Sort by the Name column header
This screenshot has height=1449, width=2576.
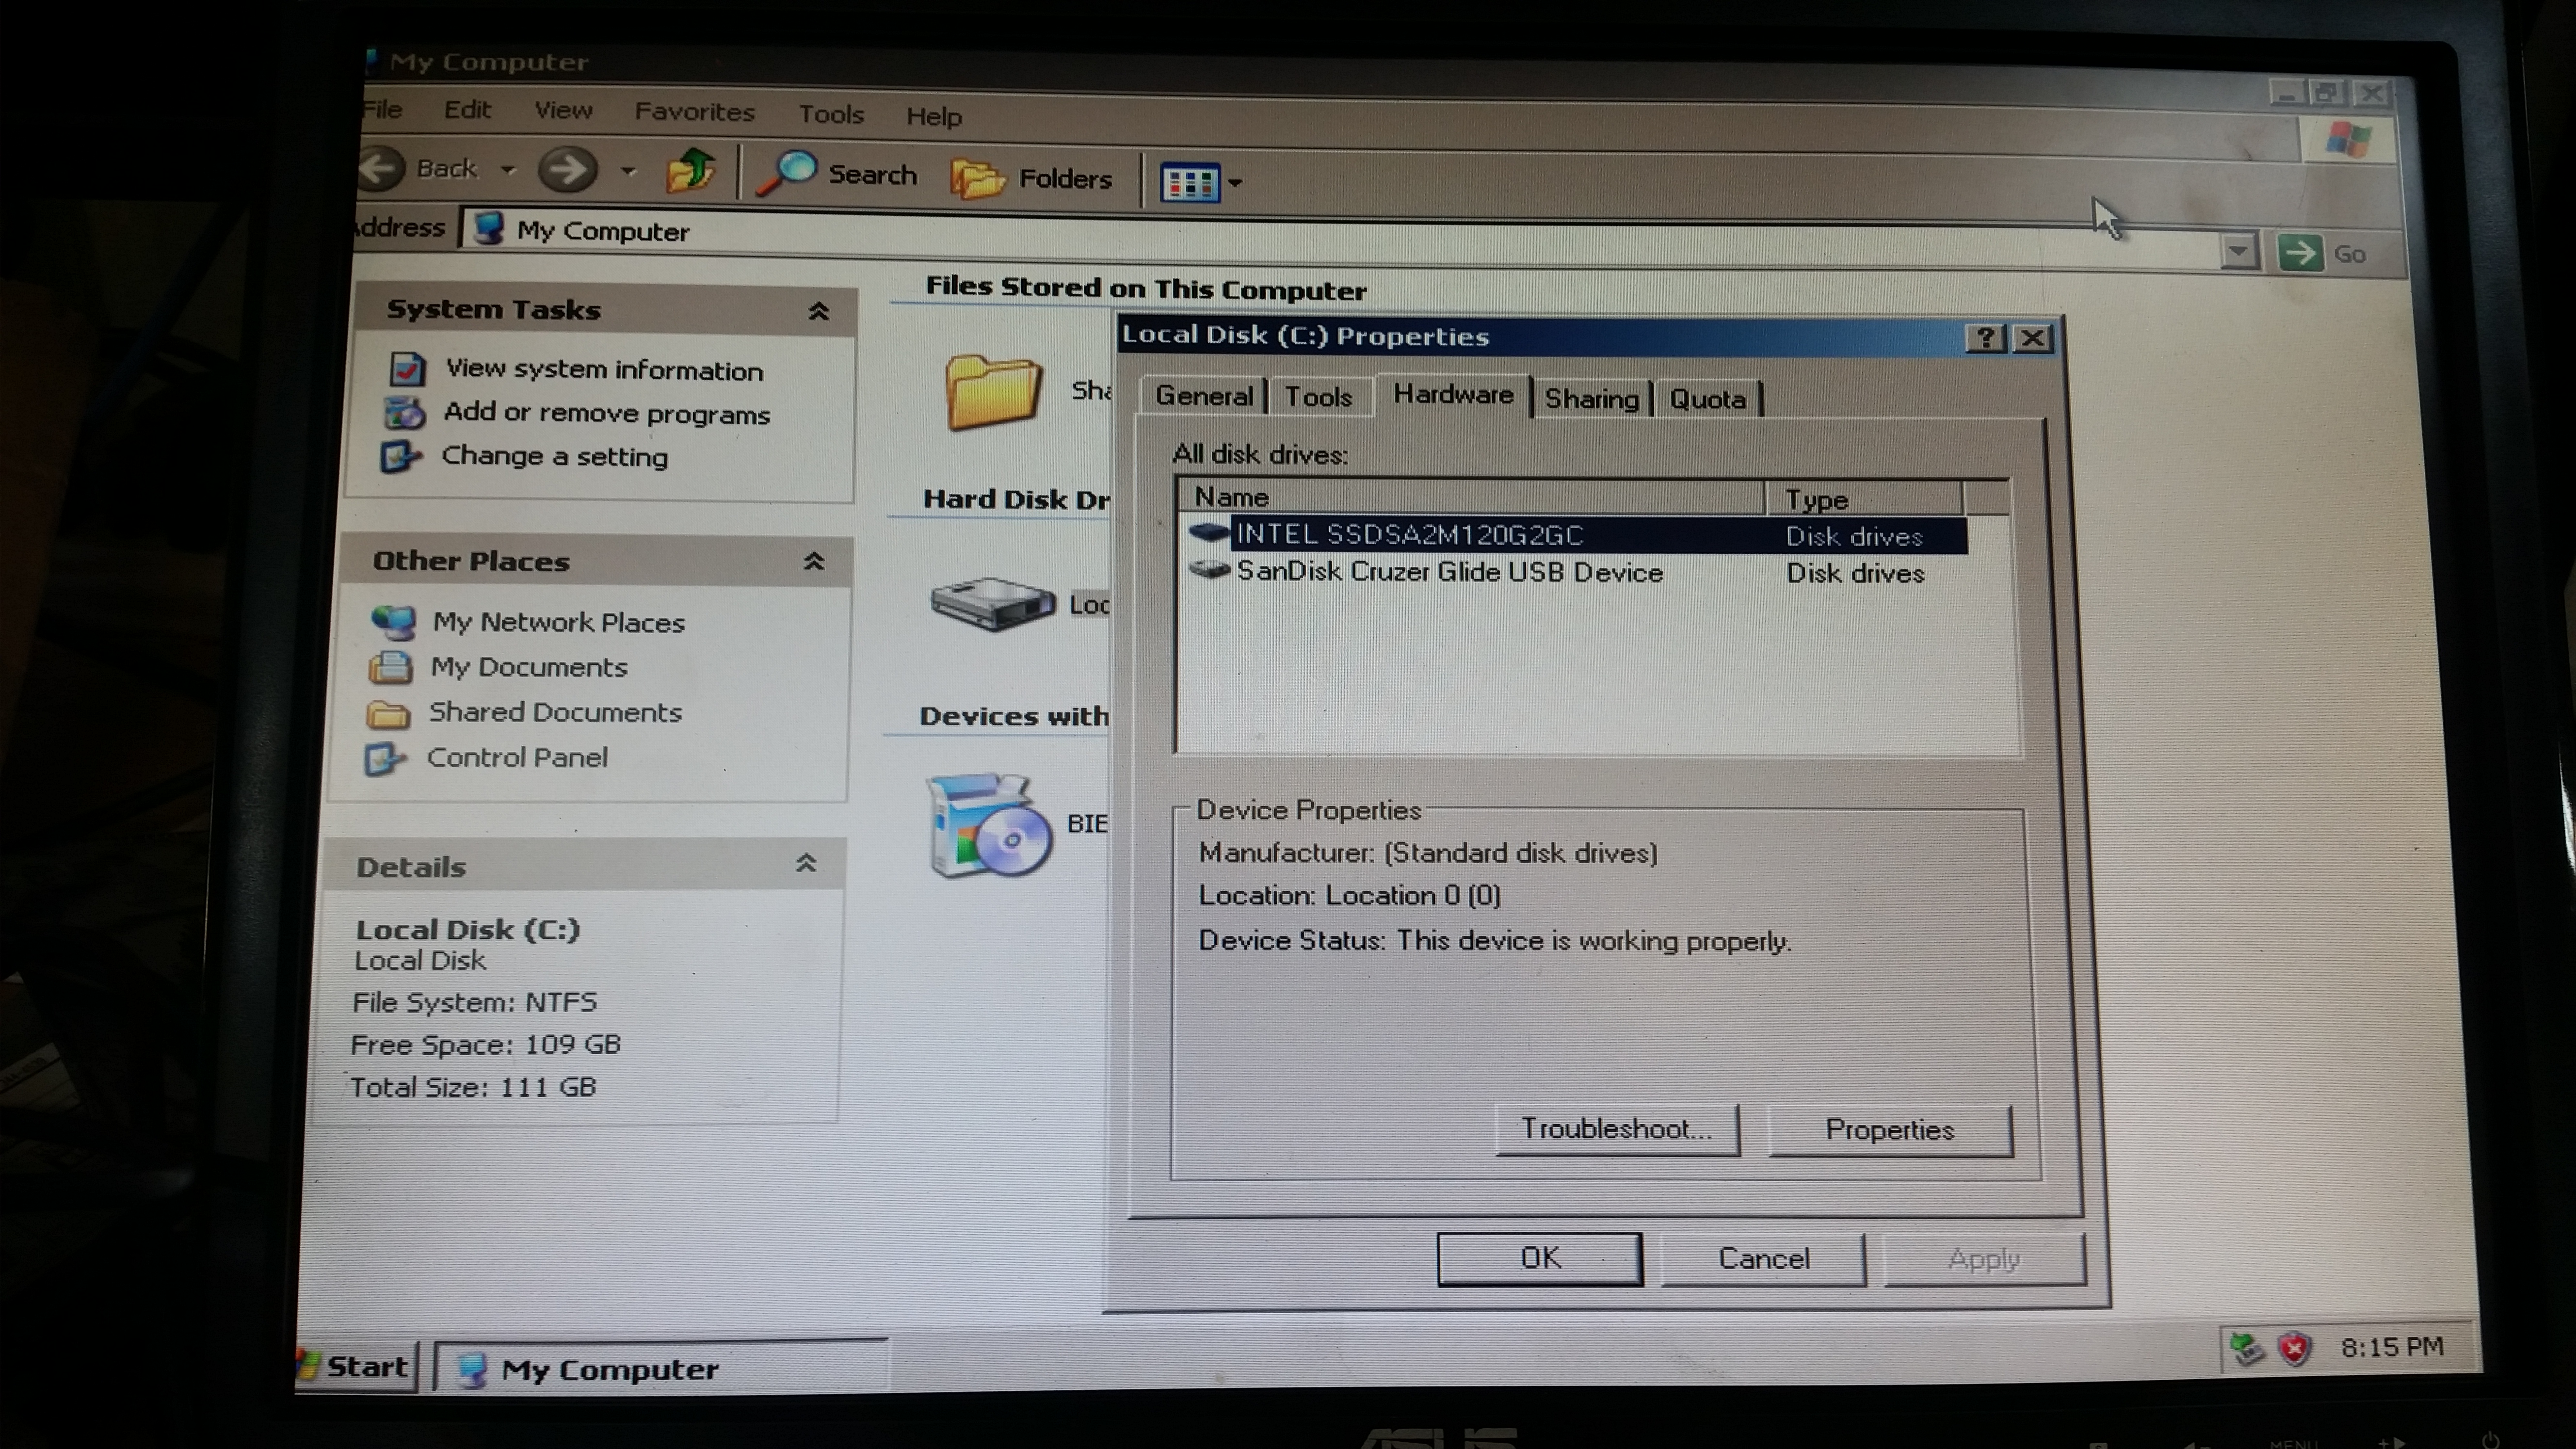click(1471, 497)
